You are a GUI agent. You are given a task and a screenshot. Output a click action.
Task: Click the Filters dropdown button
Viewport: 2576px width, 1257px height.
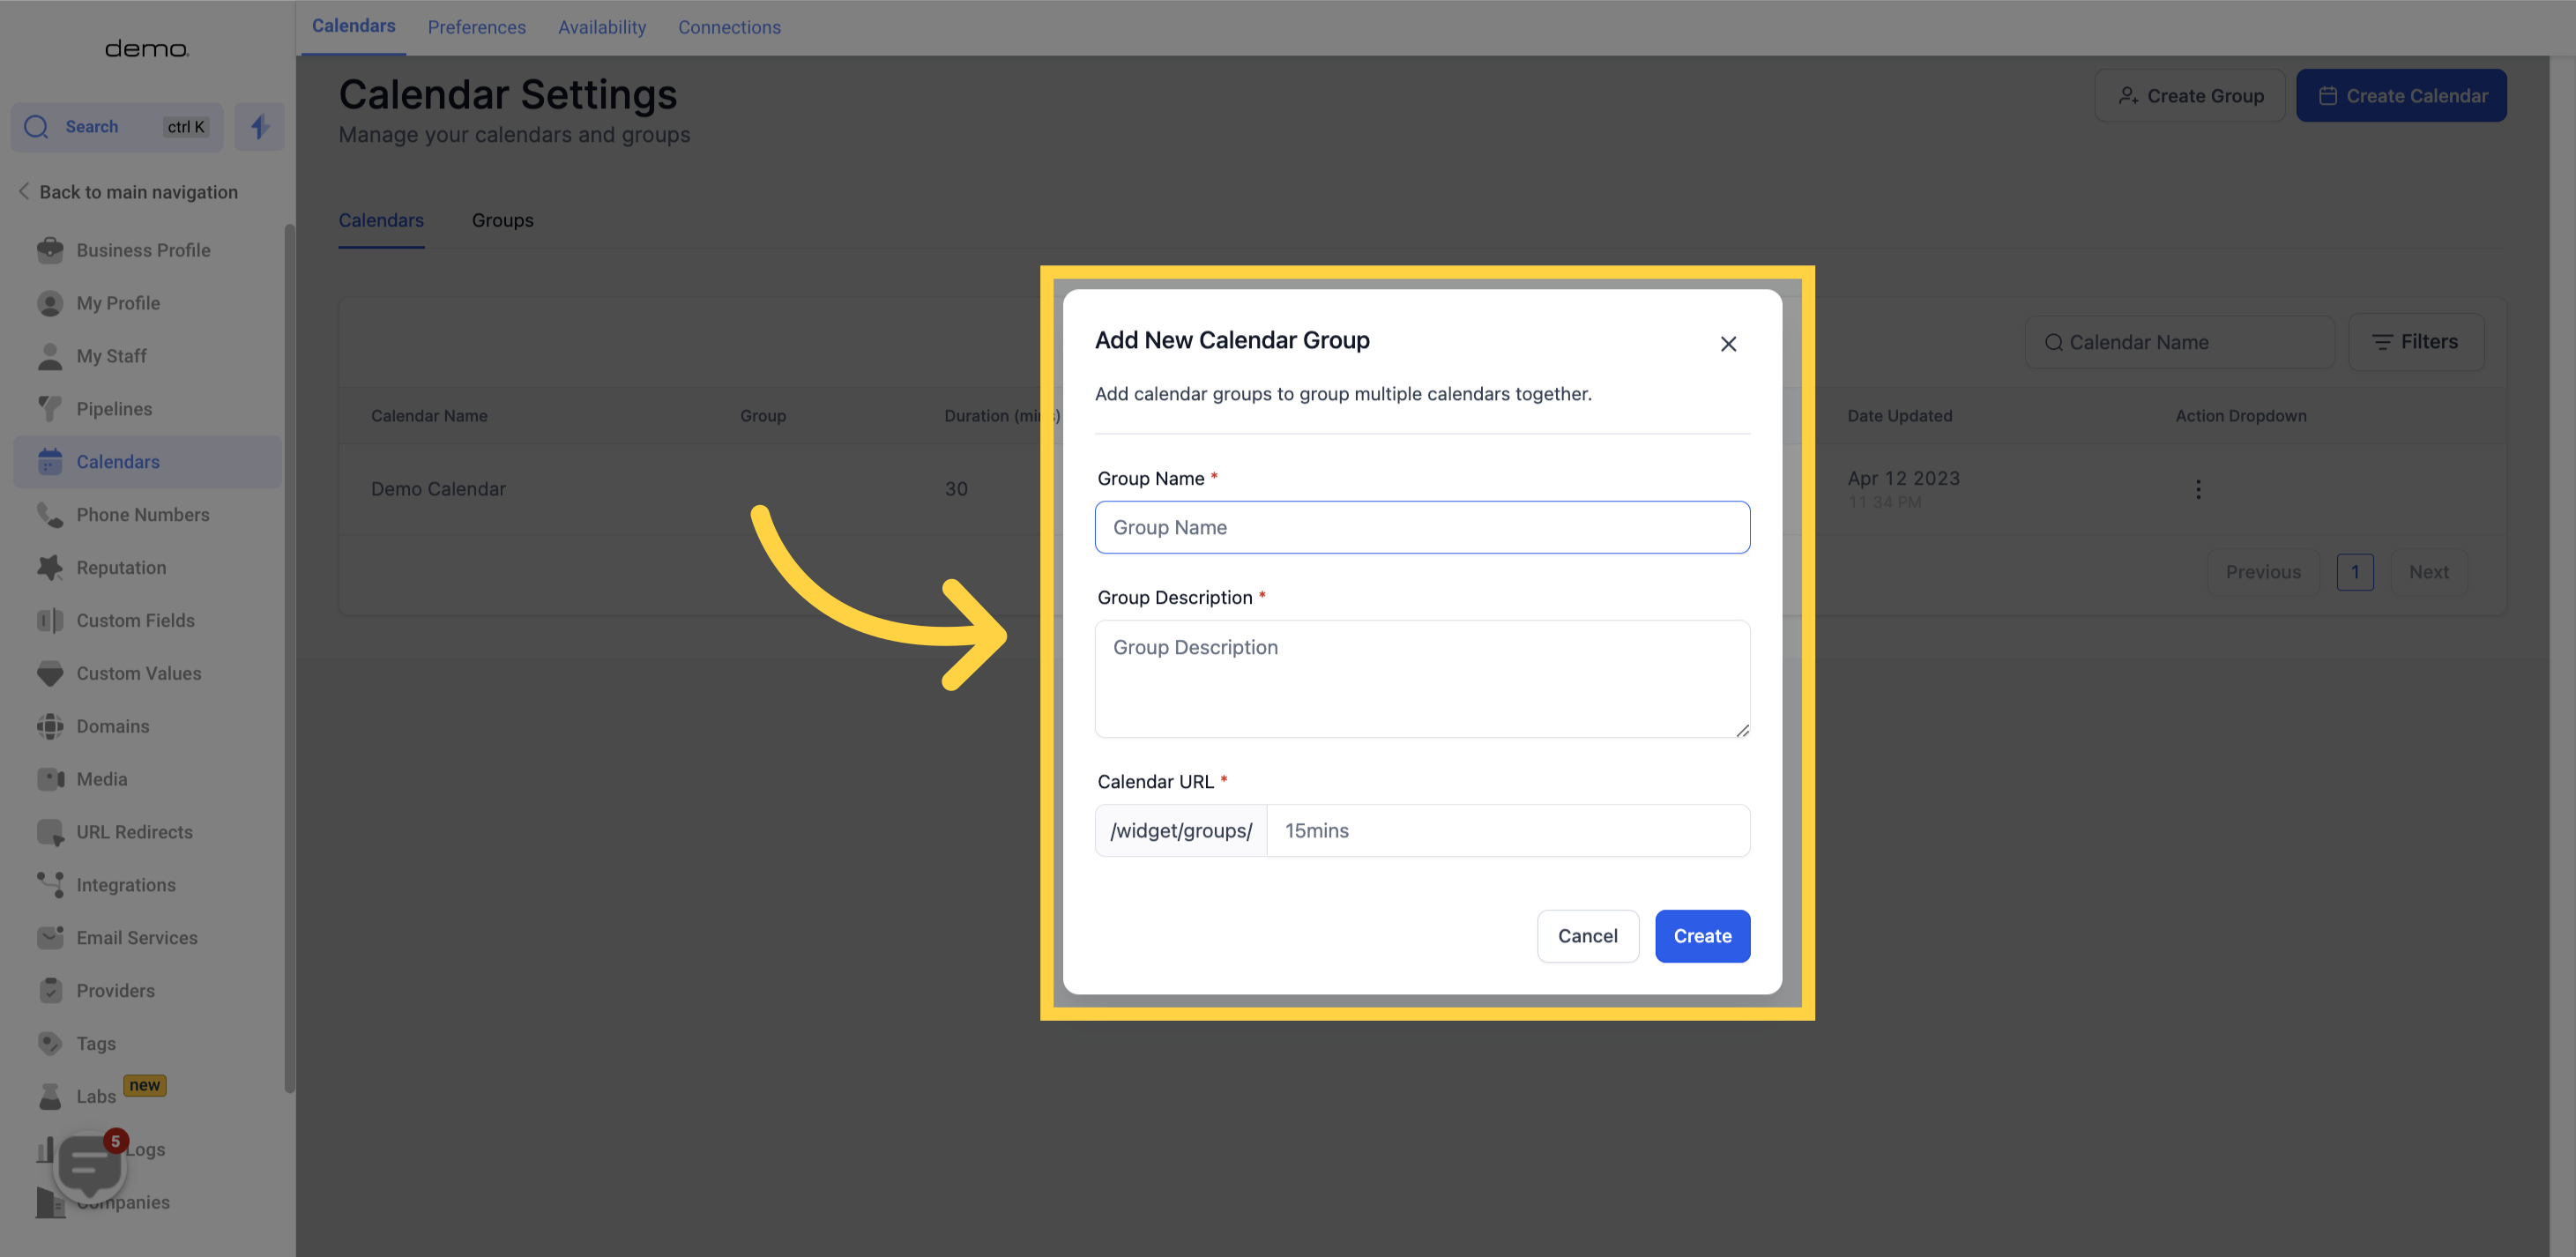click(x=2416, y=342)
